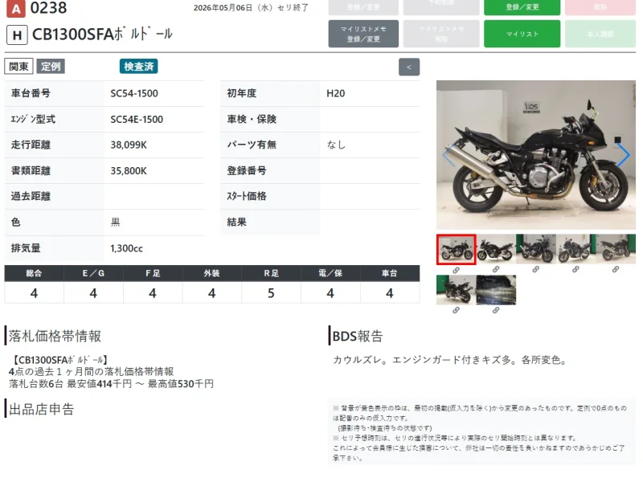Select first year value "H20"
This screenshot has height=482, width=643.
coord(335,93)
